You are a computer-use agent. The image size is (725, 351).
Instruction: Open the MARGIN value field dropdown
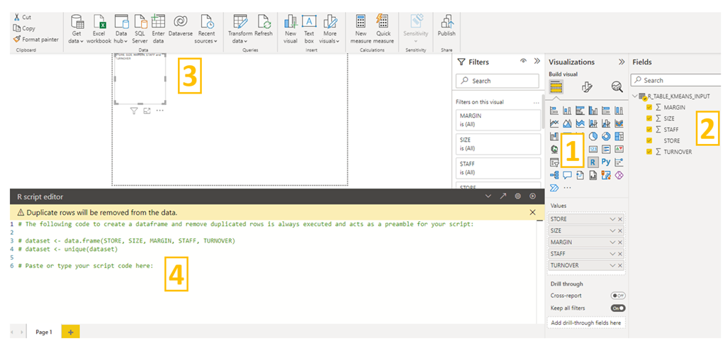pyautogui.click(x=612, y=243)
